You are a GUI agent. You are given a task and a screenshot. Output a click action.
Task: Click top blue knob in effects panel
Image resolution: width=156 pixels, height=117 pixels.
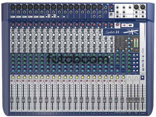pos(129,38)
